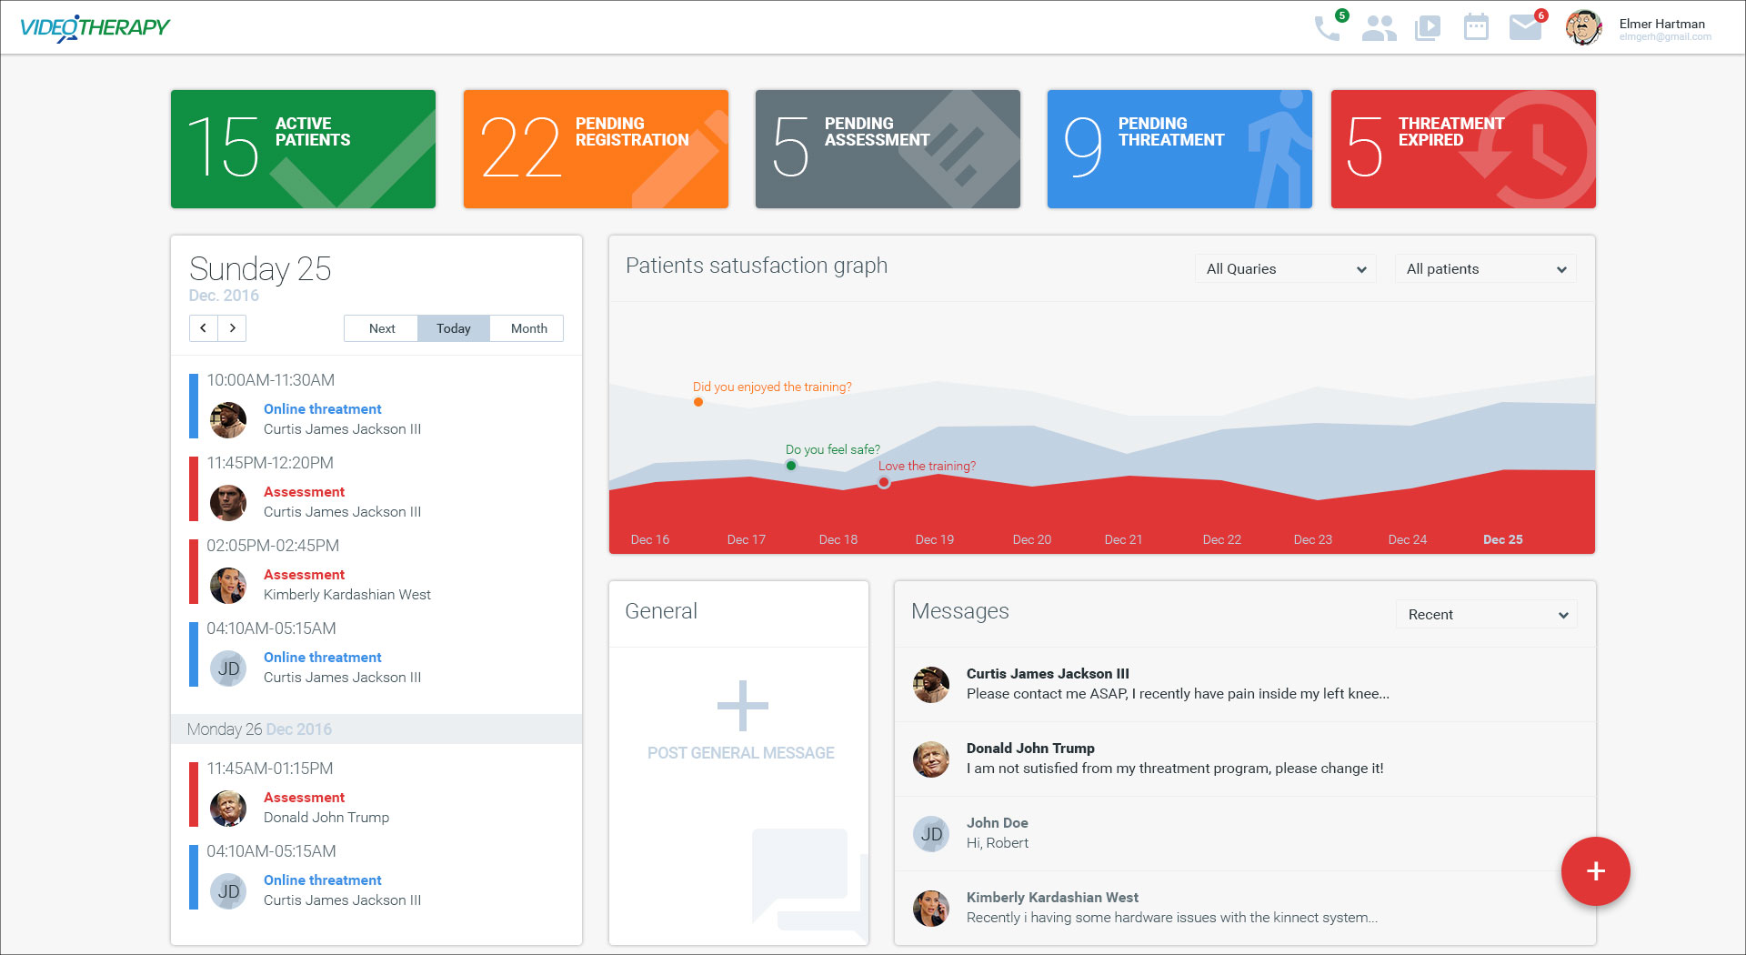Open the calendar icon in header
The width and height of the screenshot is (1746, 955).
[1476, 28]
